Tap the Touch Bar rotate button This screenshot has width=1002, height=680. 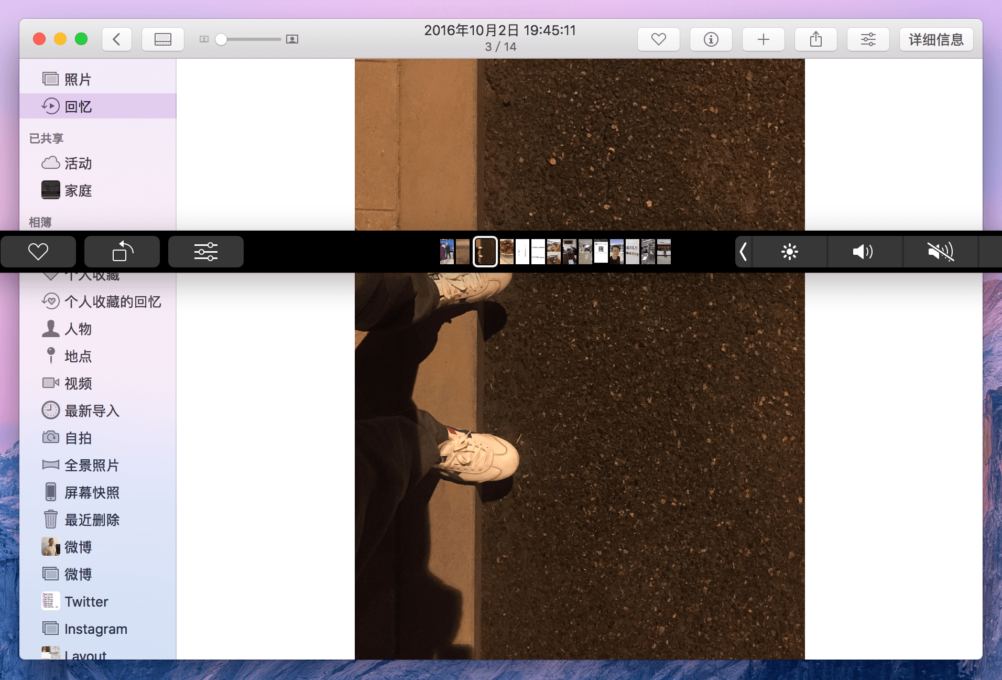click(x=122, y=252)
